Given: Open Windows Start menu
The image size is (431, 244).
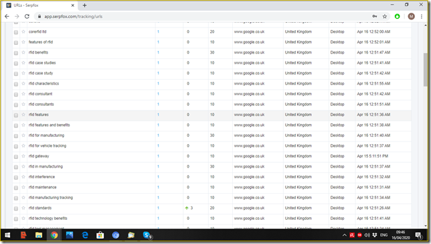Looking at the screenshot, I should click(x=7, y=235).
